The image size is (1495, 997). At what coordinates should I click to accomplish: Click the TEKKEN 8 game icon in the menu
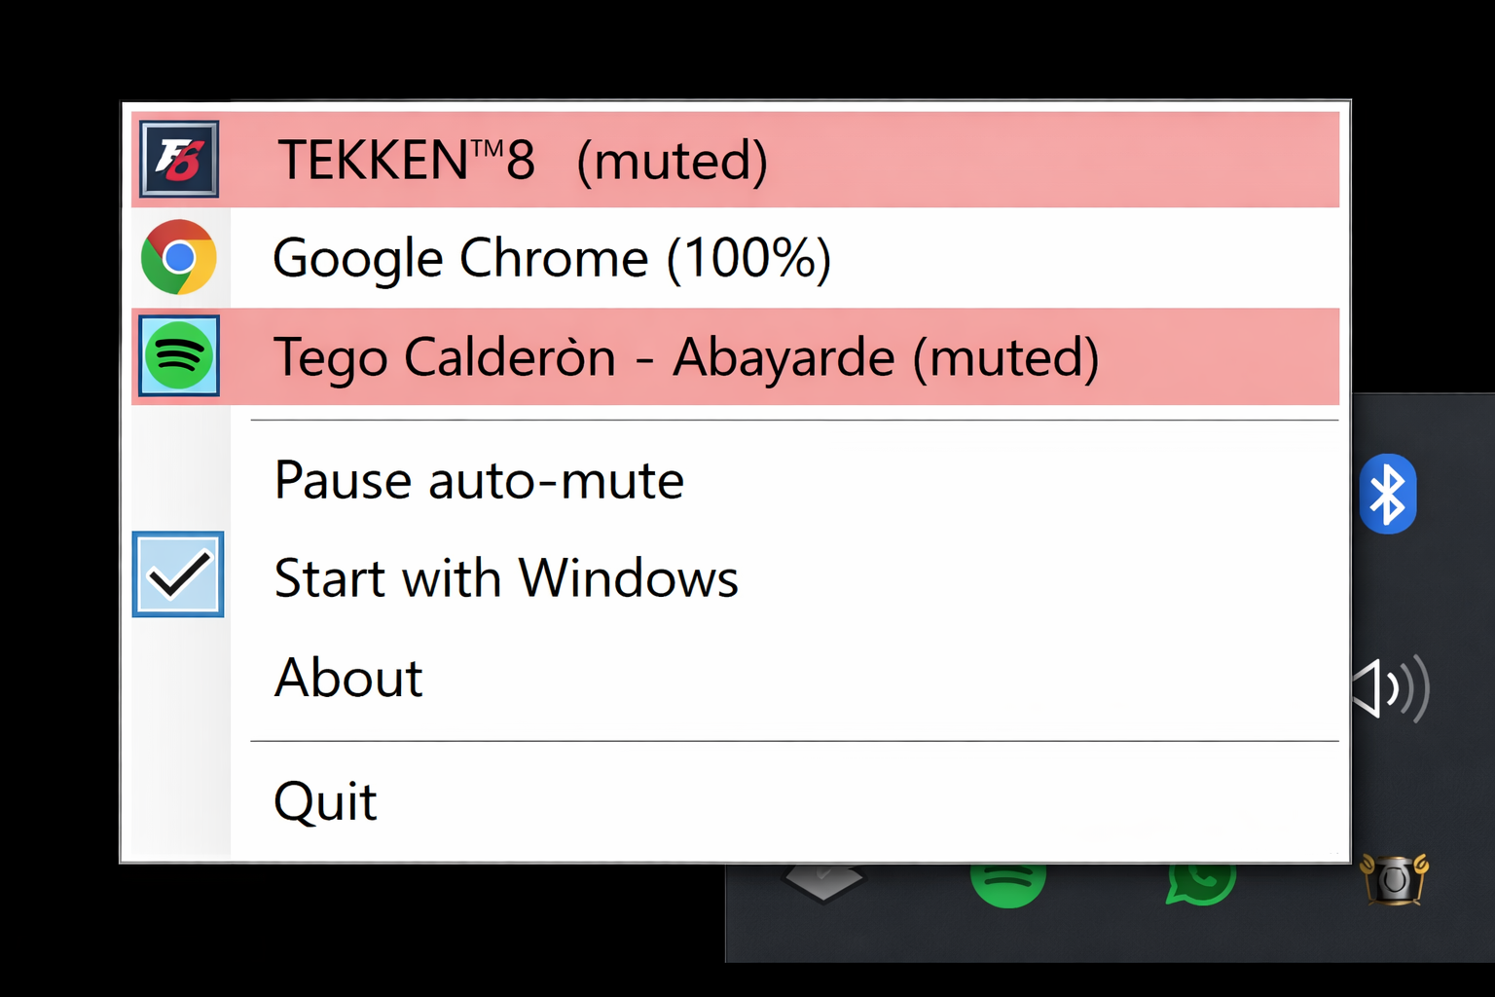(178, 160)
